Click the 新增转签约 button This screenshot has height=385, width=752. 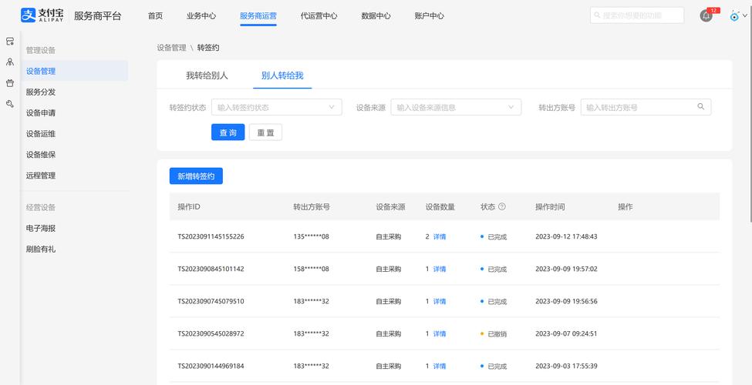pyautogui.click(x=196, y=176)
